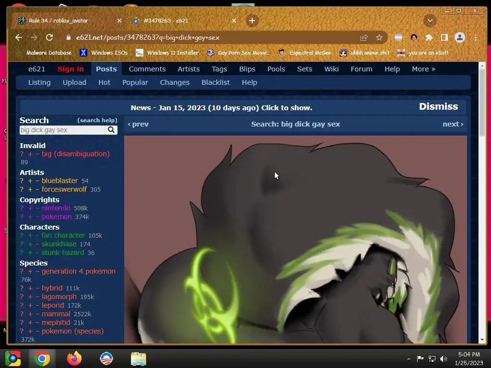Open the Wiki page
Viewport: 491px width, 368px height.
click(x=331, y=69)
